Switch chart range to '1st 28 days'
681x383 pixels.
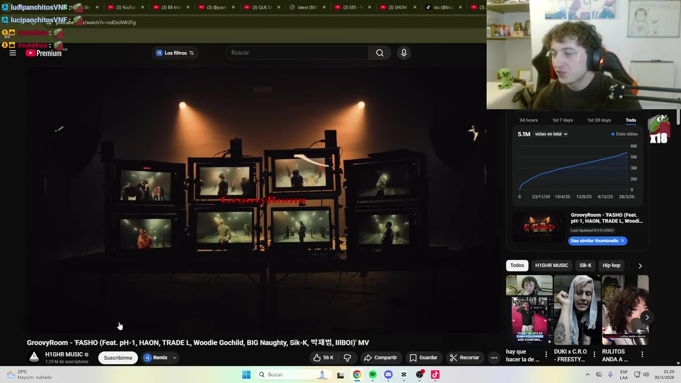(599, 120)
